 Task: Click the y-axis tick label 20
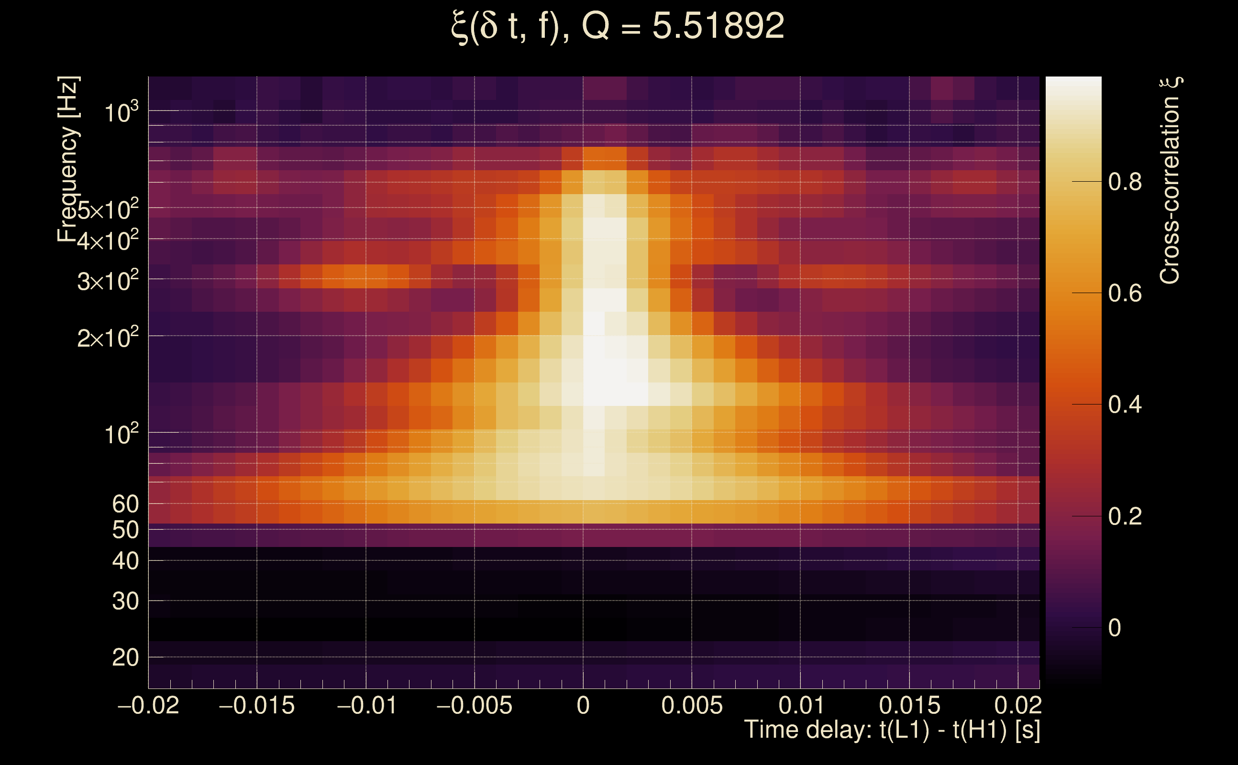tap(125, 658)
